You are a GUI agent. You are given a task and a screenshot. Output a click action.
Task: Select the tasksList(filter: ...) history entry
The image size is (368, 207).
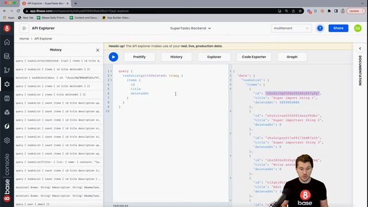(59, 162)
